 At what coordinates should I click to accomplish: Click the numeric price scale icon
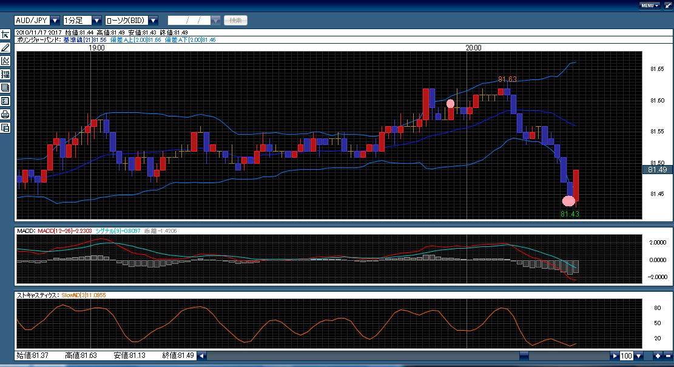tap(5, 75)
